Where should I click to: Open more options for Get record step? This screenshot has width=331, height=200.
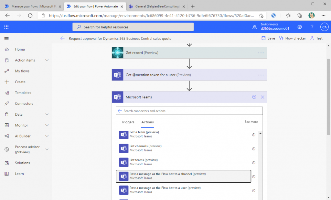(261, 53)
